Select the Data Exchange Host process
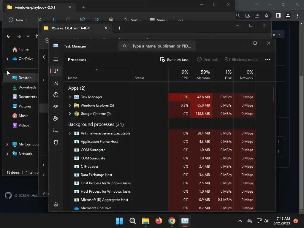The height and width of the screenshot is (228, 304). [x=159, y=175]
